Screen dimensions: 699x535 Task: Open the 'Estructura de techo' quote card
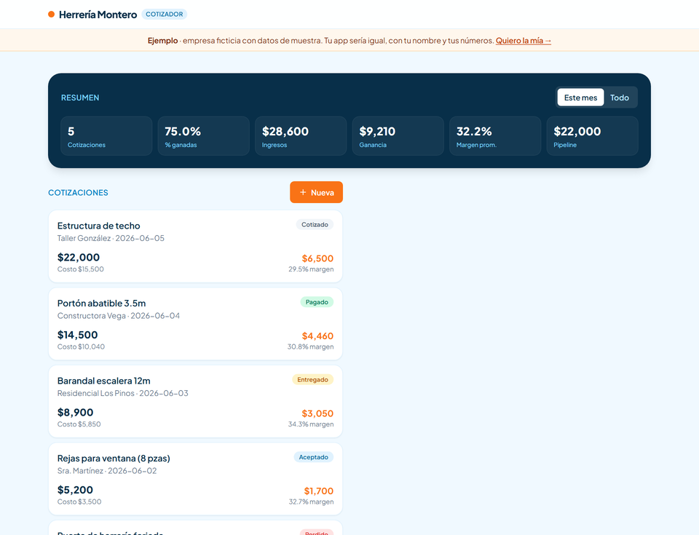[x=195, y=247]
